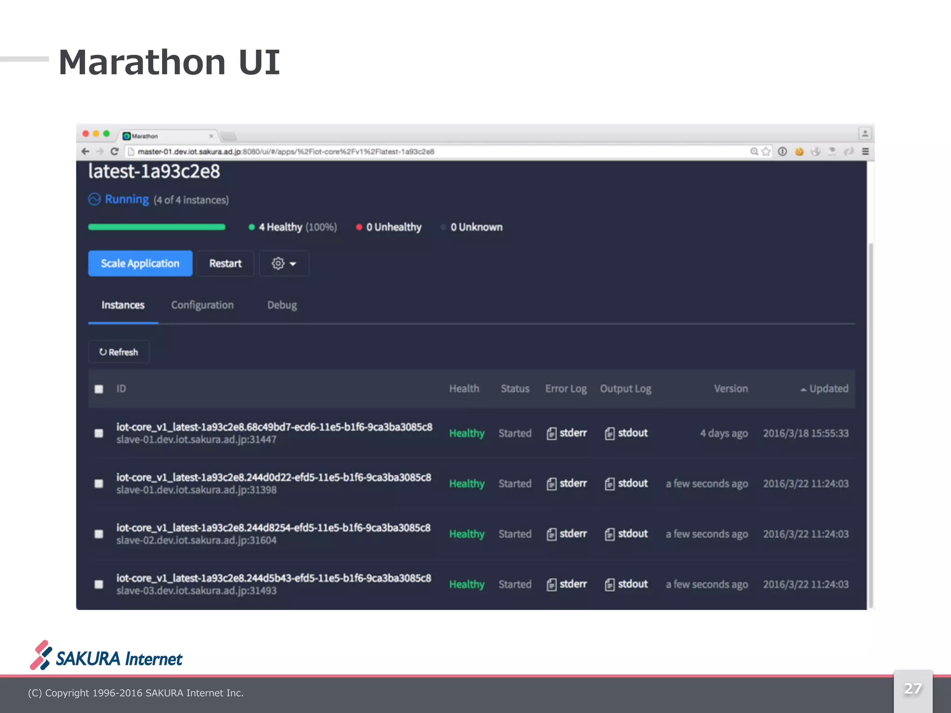The width and height of the screenshot is (951, 713).
Task: Click the 4 Healthy (100%) indicator
Action: tap(293, 227)
